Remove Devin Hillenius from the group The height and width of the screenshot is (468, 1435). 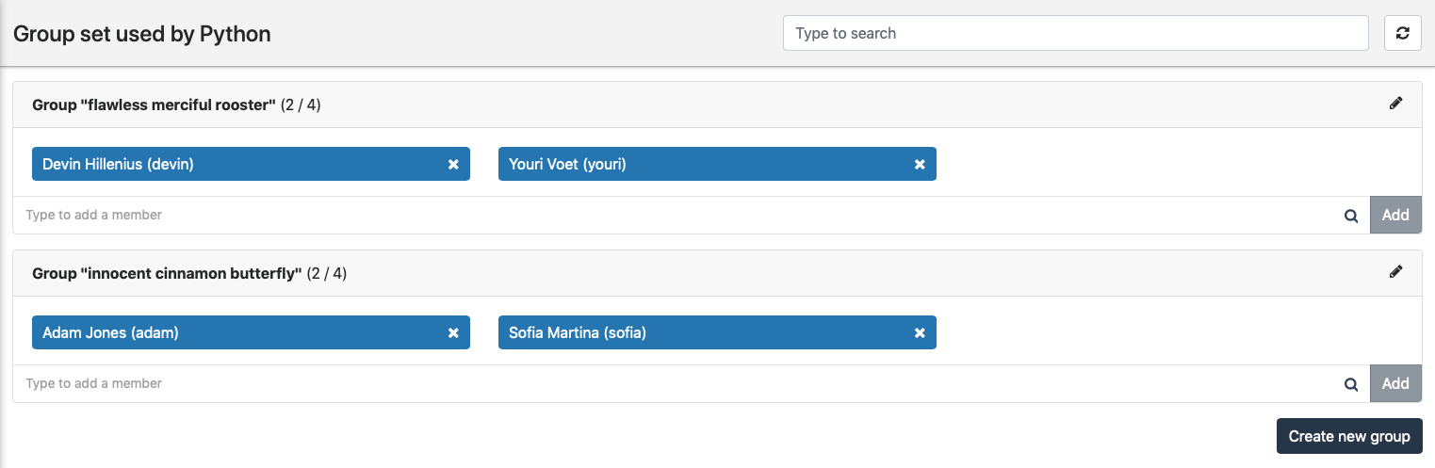[x=453, y=164]
